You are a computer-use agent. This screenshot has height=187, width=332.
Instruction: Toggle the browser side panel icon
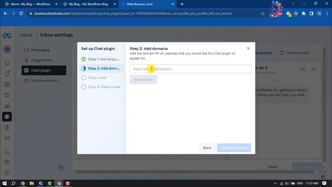[311, 14]
